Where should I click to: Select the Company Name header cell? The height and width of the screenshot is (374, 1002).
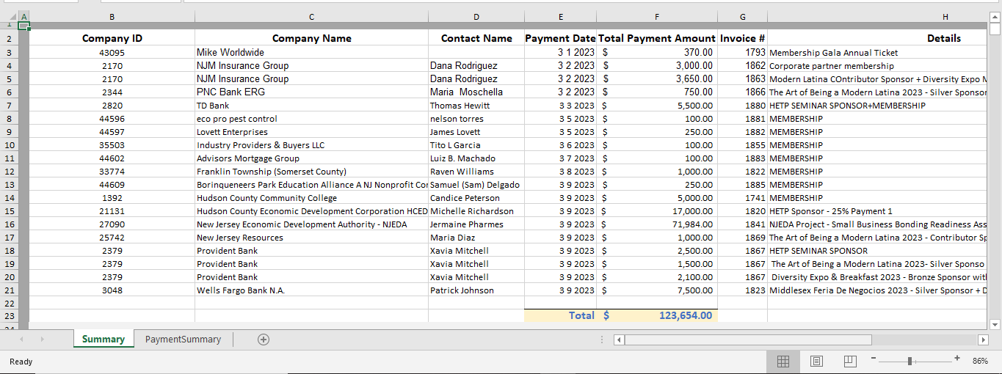pyautogui.click(x=311, y=38)
